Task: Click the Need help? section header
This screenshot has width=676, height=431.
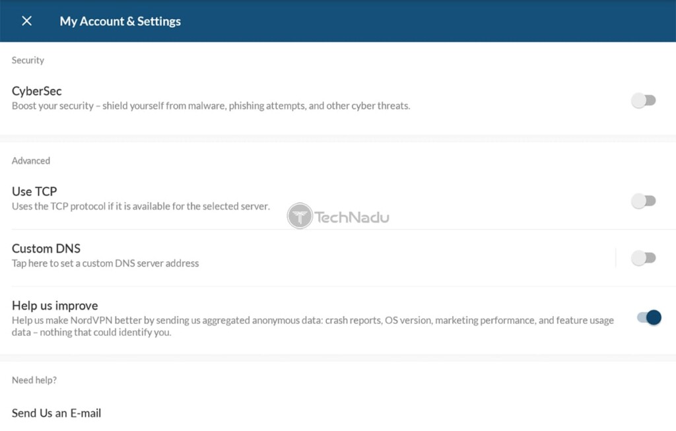Action: coord(34,380)
